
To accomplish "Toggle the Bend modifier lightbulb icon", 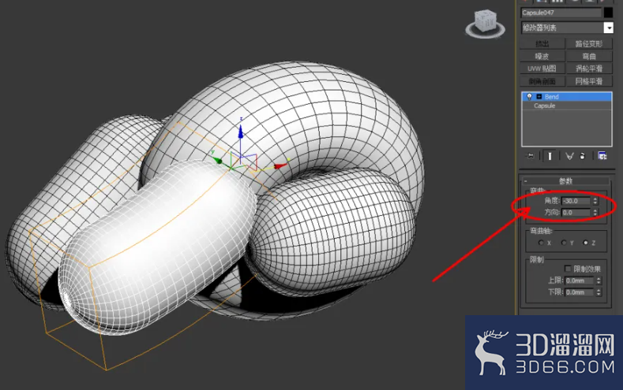I will pyautogui.click(x=529, y=96).
